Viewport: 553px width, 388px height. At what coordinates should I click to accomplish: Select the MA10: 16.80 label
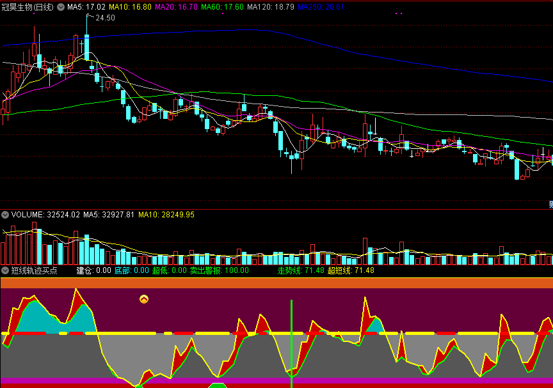(130, 7)
